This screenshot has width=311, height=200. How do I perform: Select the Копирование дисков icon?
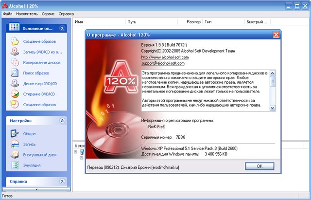point(15,63)
